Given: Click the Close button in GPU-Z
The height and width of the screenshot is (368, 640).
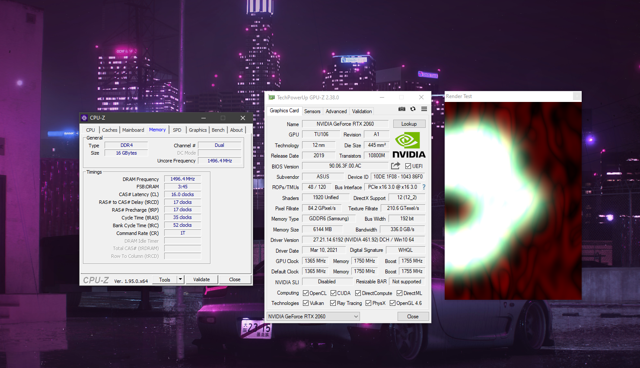Looking at the screenshot, I should (x=413, y=317).
